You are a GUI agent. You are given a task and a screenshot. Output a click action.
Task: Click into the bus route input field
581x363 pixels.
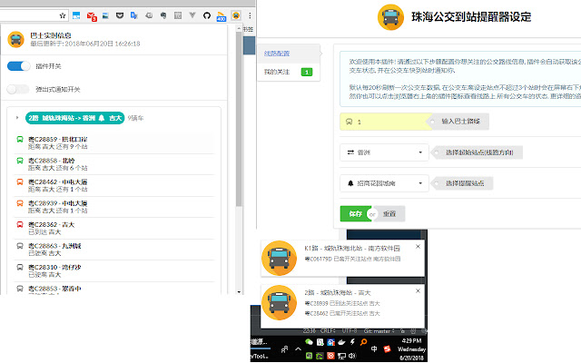tap(385, 122)
